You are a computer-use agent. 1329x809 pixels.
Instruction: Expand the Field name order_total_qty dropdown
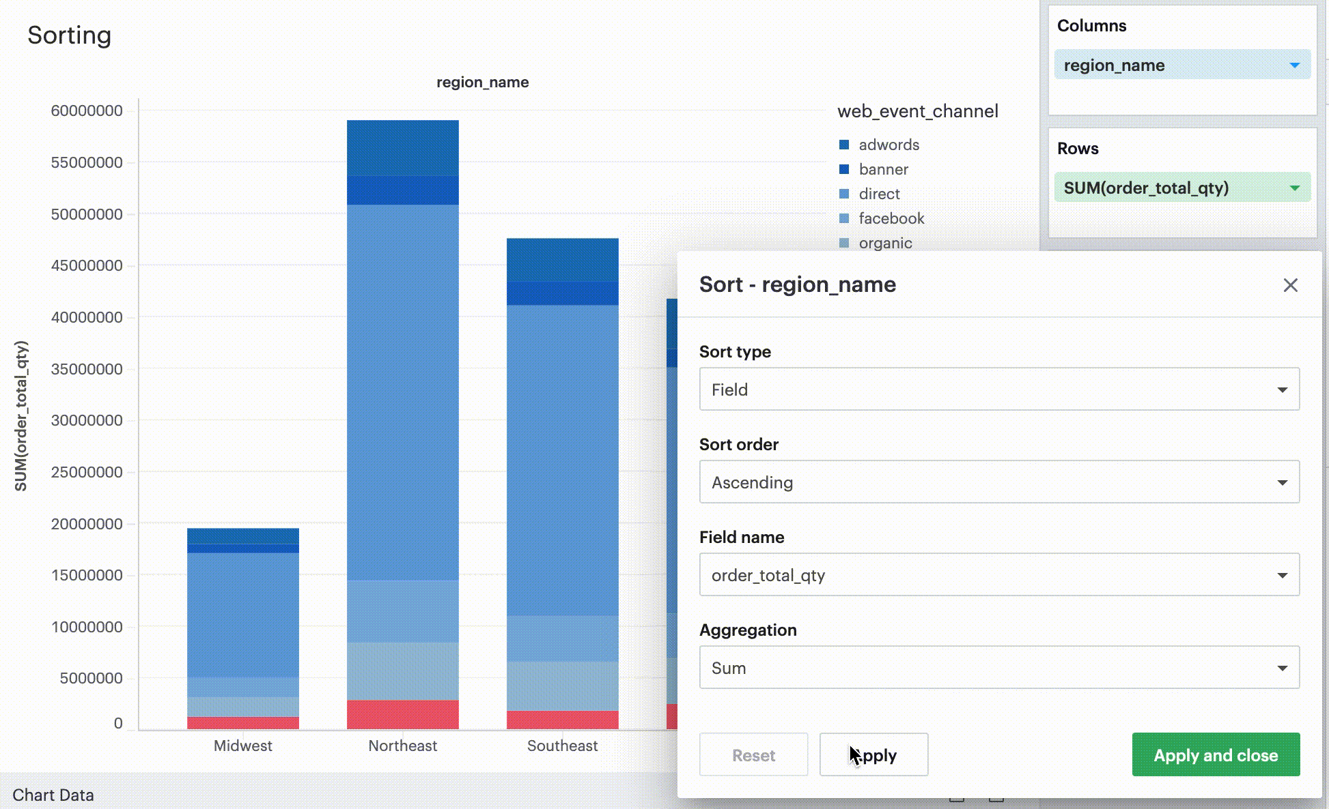1283,575
